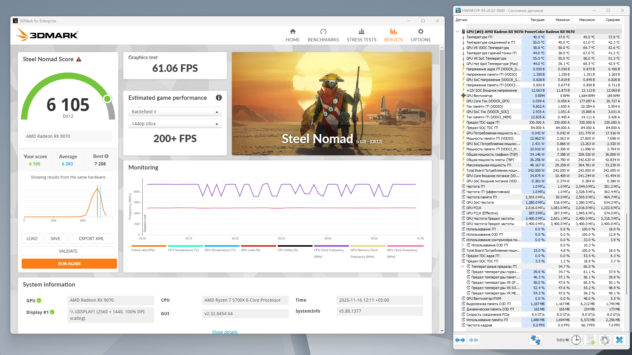Open the 1440p Ultra resolution dropdown
Image resolution: width=632 pixels, height=355 pixels.
coord(175,124)
